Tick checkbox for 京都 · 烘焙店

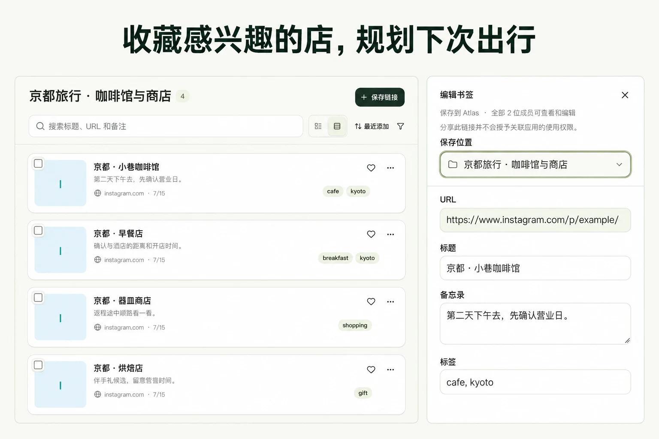[x=38, y=365]
